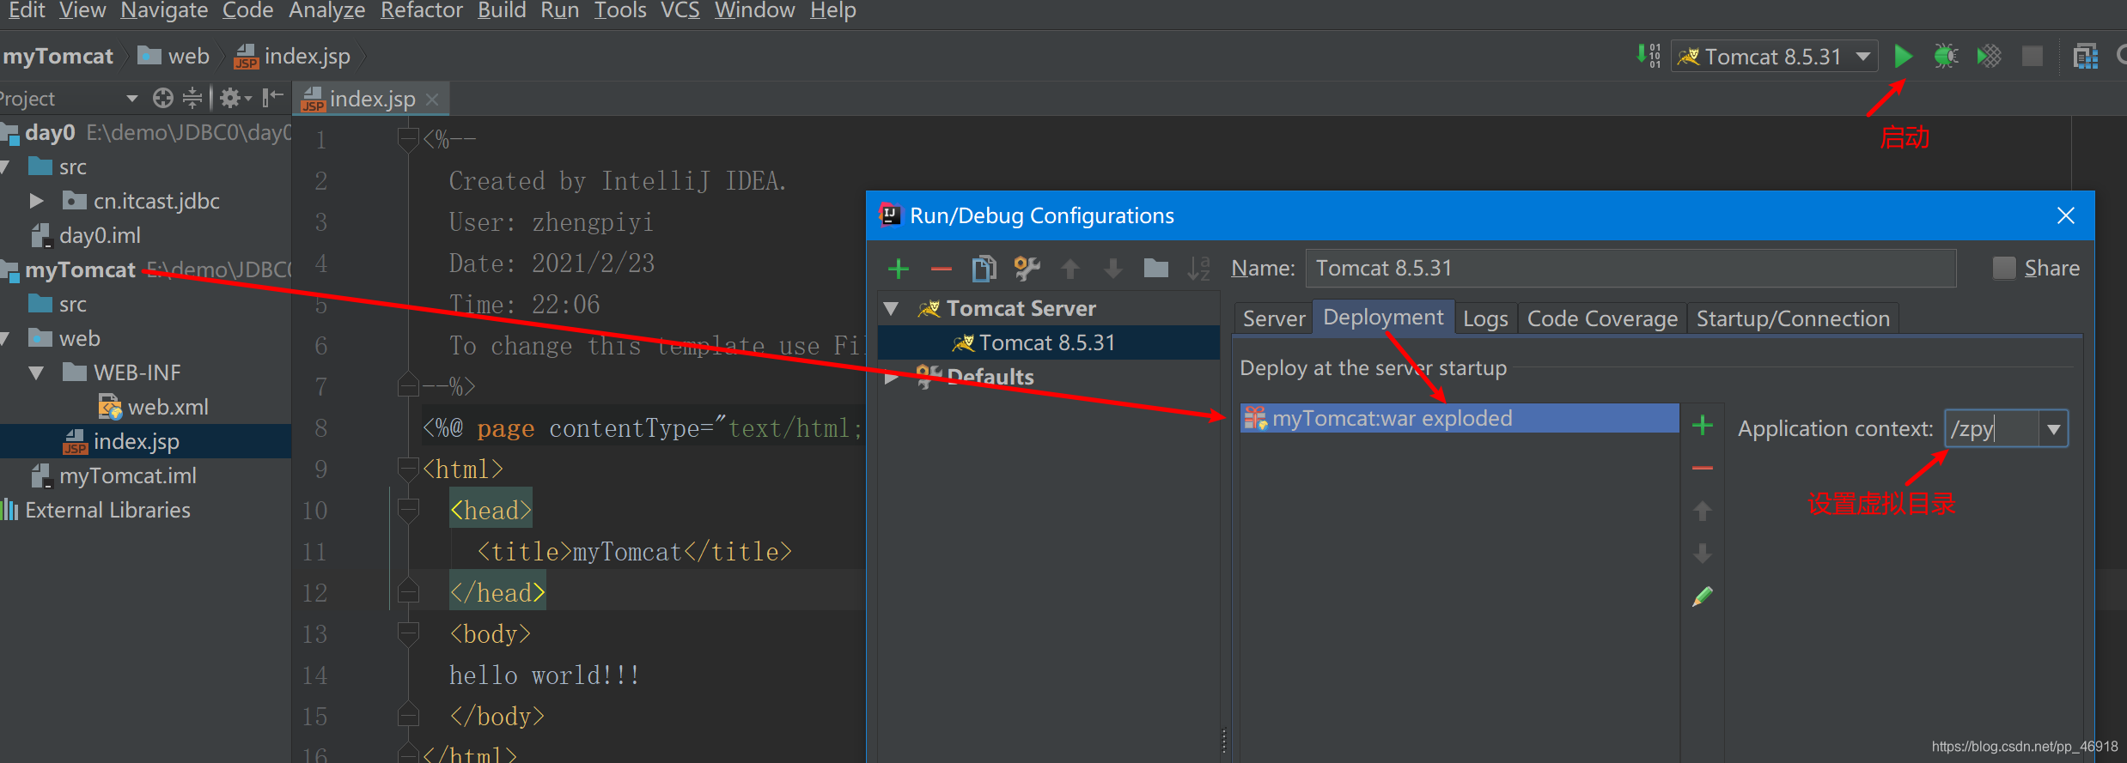Open the Tools menu
The image size is (2127, 763).
click(x=620, y=10)
